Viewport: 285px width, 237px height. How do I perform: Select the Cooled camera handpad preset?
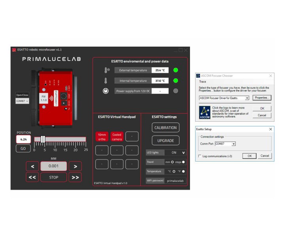pos(117,137)
